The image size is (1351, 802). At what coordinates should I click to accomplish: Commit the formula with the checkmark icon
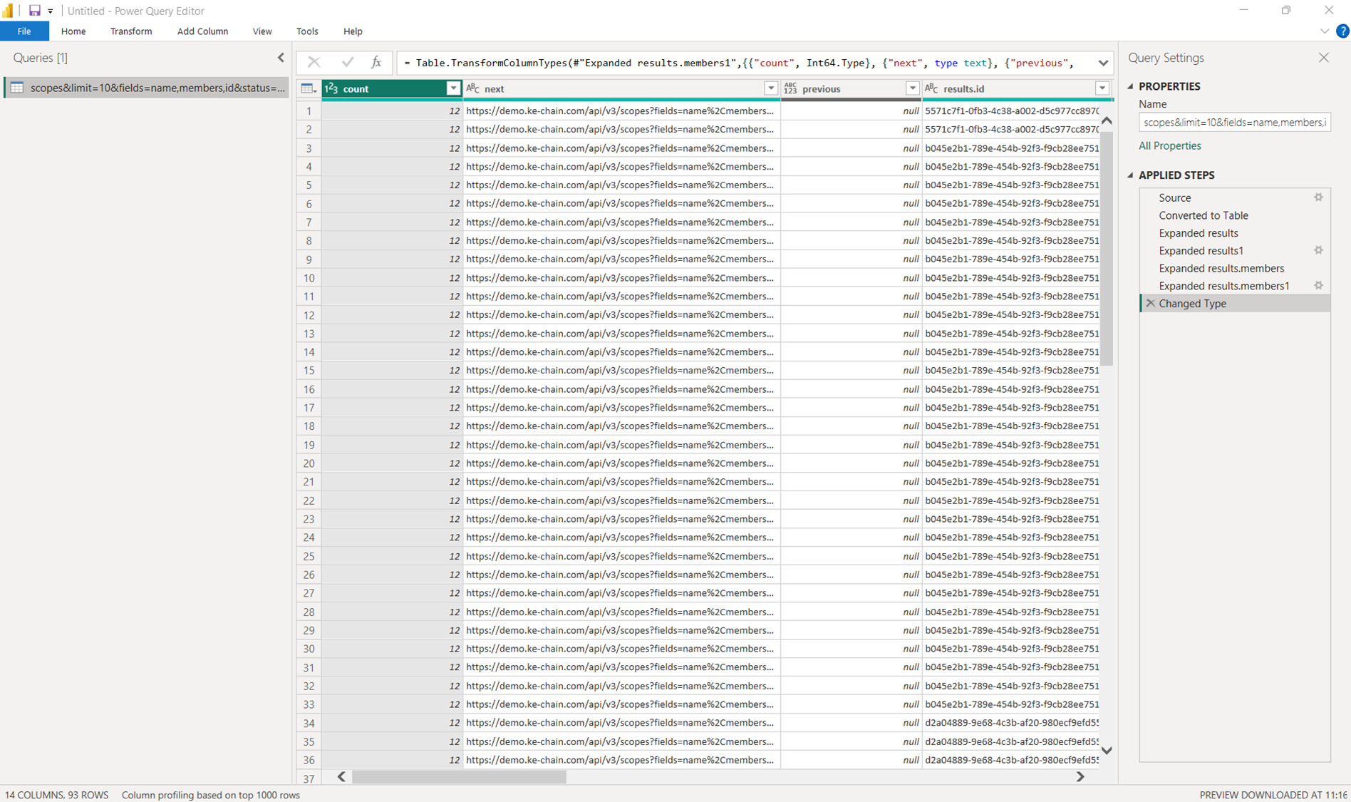(347, 63)
